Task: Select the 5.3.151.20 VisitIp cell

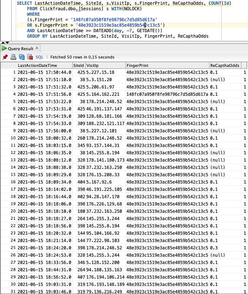Action: click(106, 80)
